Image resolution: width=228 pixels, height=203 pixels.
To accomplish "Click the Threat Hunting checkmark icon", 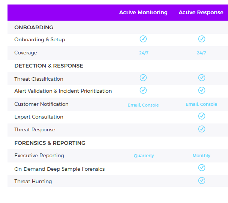I will (202, 180).
